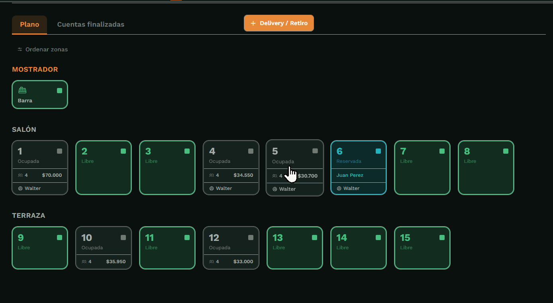The width and height of the screenshot is (553, 303).
Task: Open free table 13
Action: [295, 248]
